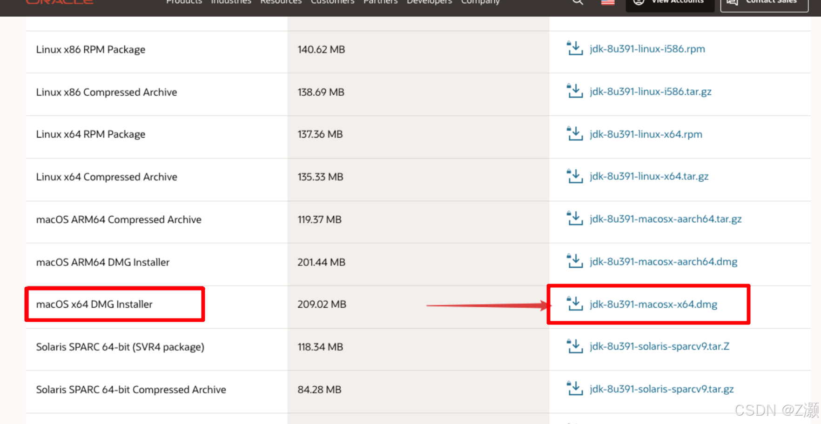The image size is (821, 424).
Task: Select 'Linux x86 RPM Package' text
Action: tap(91, 49)
